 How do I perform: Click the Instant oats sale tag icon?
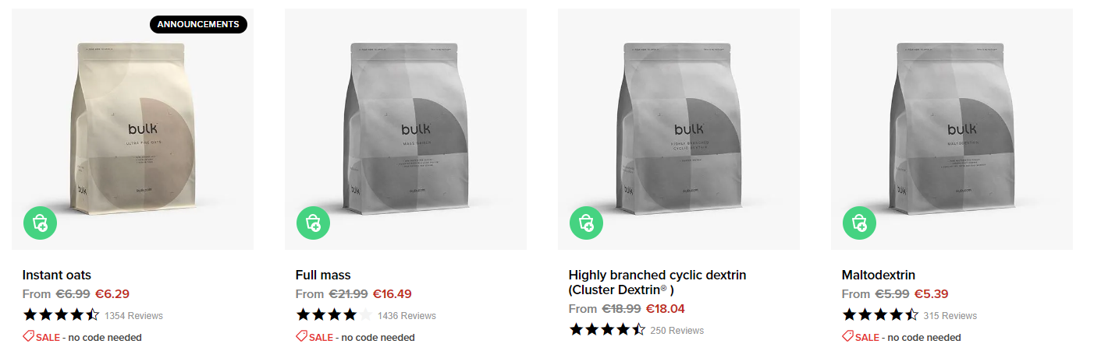pos(28,336)
